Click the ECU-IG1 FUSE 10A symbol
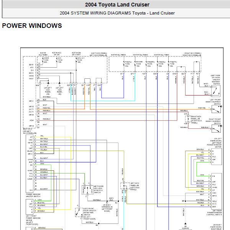This screenshot has width=230, height=230. point(76,60)
